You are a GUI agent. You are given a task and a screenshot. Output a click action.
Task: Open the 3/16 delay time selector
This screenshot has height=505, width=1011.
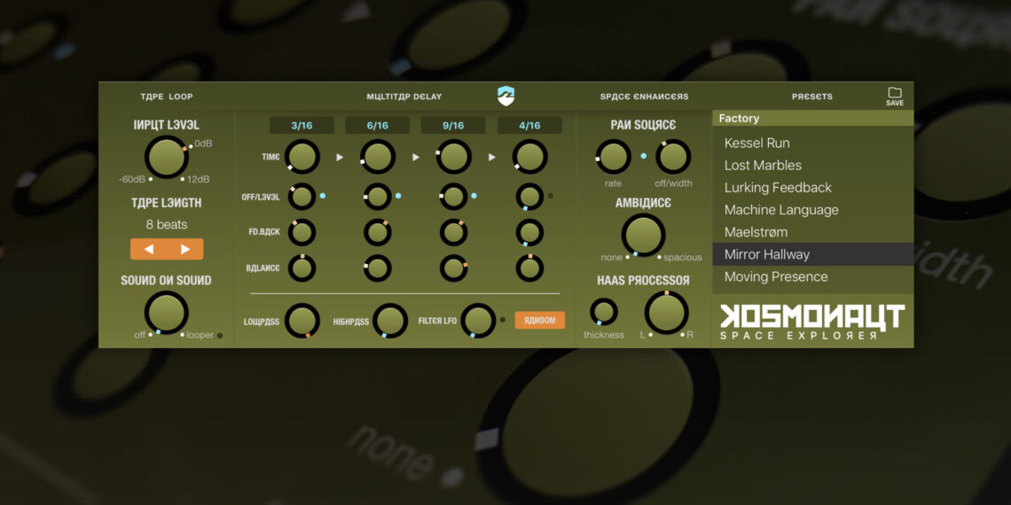point(302,126)
